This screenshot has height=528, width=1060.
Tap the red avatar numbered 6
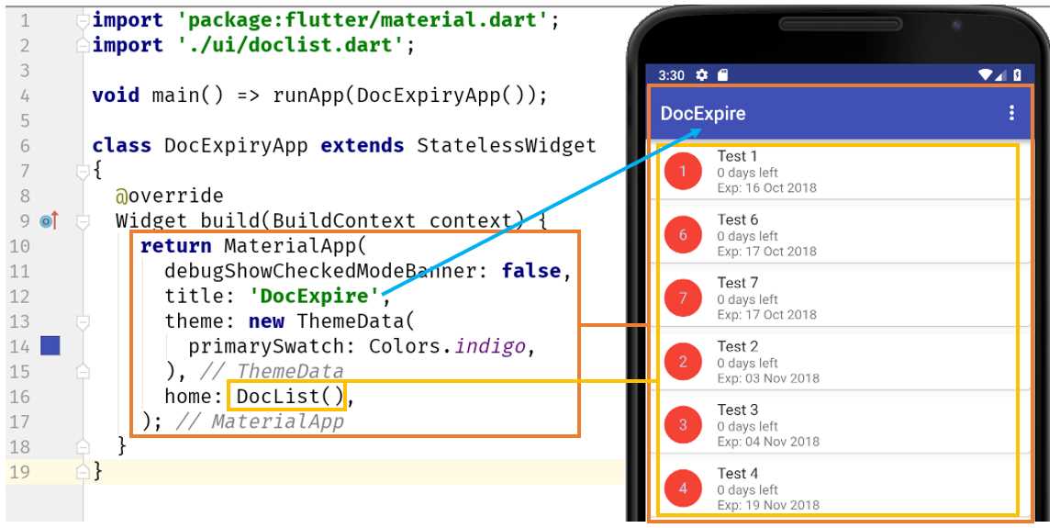tap(683, 234)
